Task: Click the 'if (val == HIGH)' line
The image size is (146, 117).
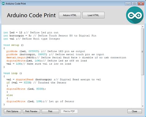Action: [x=36, y=83]
